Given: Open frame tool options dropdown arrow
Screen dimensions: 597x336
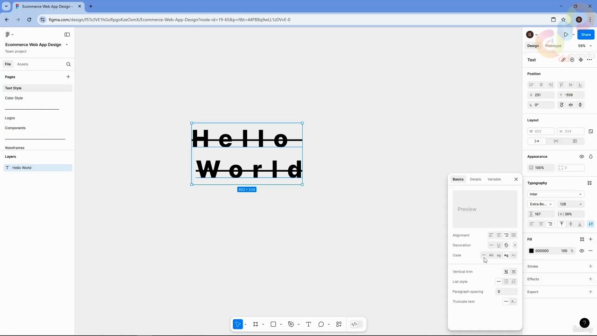Looking at the screenshot, I should 263,325.
